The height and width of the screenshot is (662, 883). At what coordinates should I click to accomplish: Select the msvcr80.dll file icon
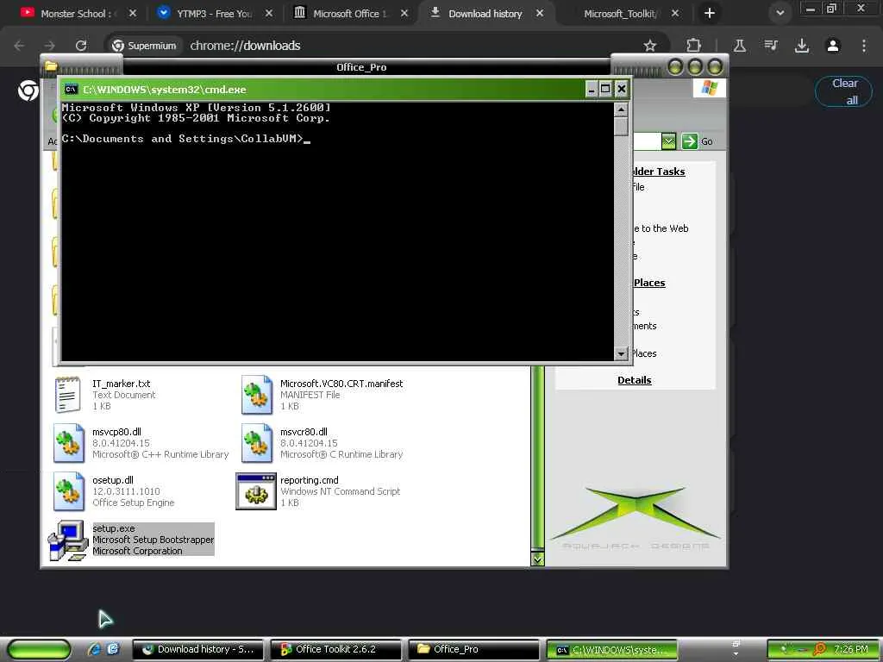[x=257, y=444]
